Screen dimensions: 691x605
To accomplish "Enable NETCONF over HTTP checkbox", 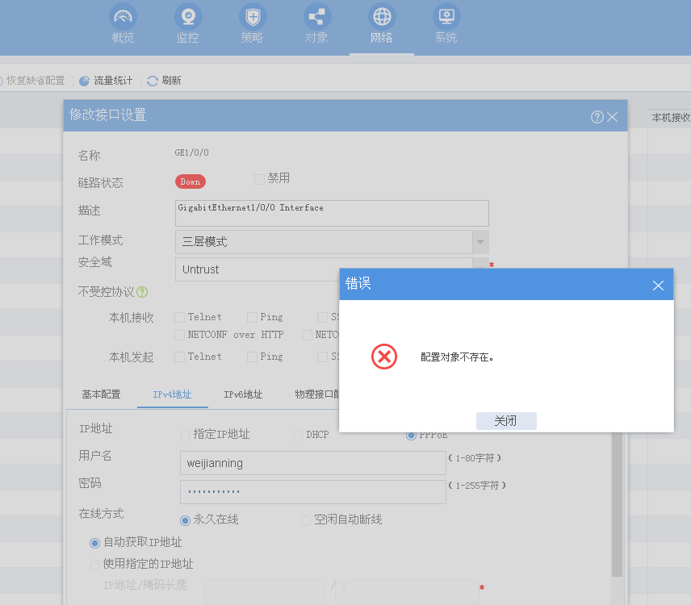I will click(179, 335).
